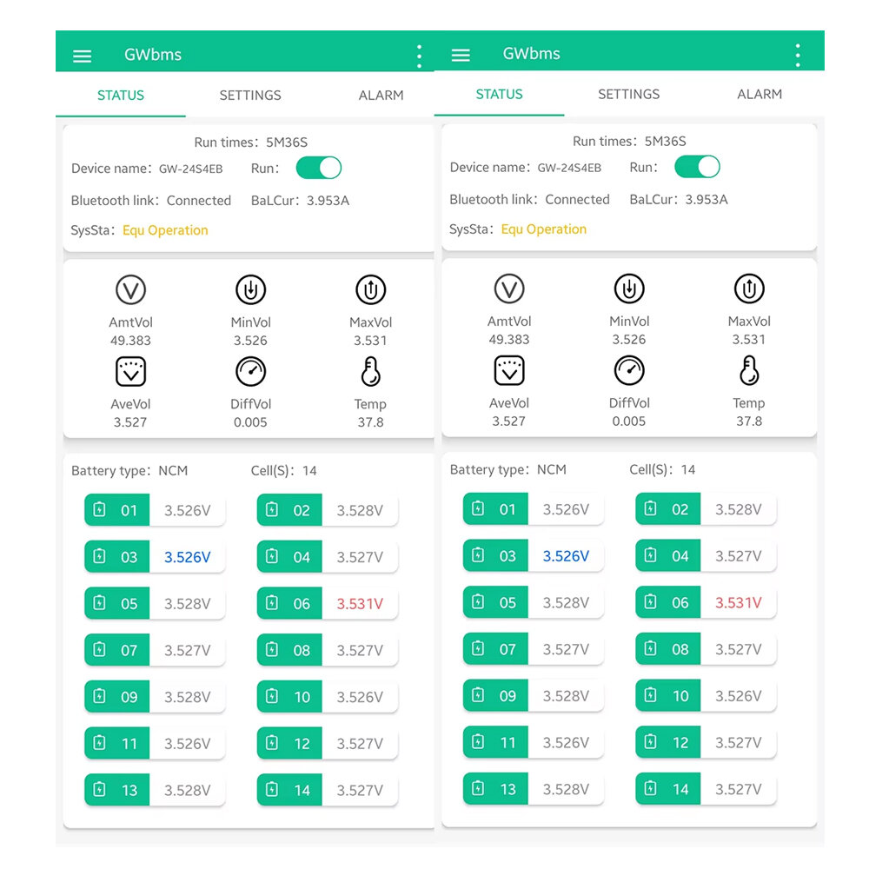
Task: Click cell 09 voltage 3.528V, left screen
Action: pos(188,697)
